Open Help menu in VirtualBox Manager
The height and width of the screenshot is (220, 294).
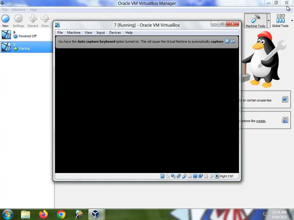33,10
